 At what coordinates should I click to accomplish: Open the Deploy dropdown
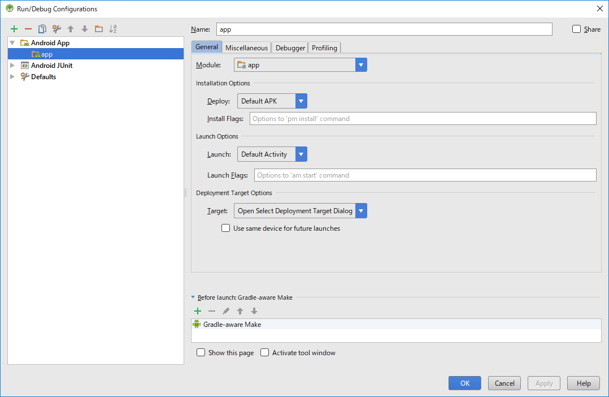click(301, 101)
